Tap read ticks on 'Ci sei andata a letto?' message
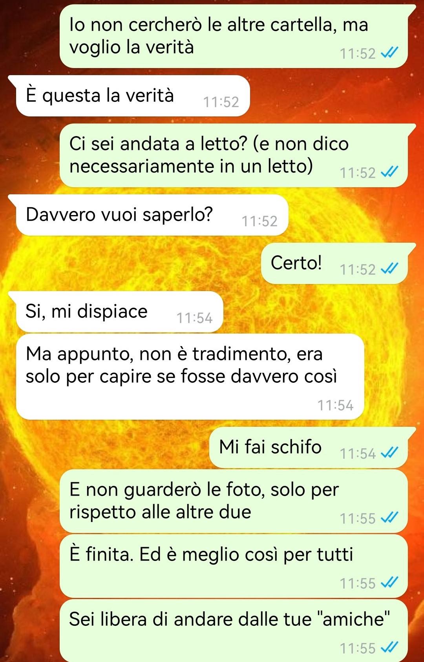Image resolution: width=424 pixels, height=662 pixels. (390, 172)
